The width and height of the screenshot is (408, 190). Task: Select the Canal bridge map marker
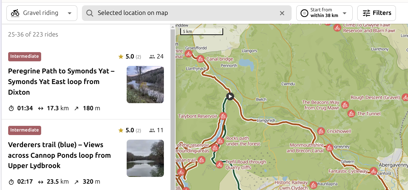pos(200,59)
